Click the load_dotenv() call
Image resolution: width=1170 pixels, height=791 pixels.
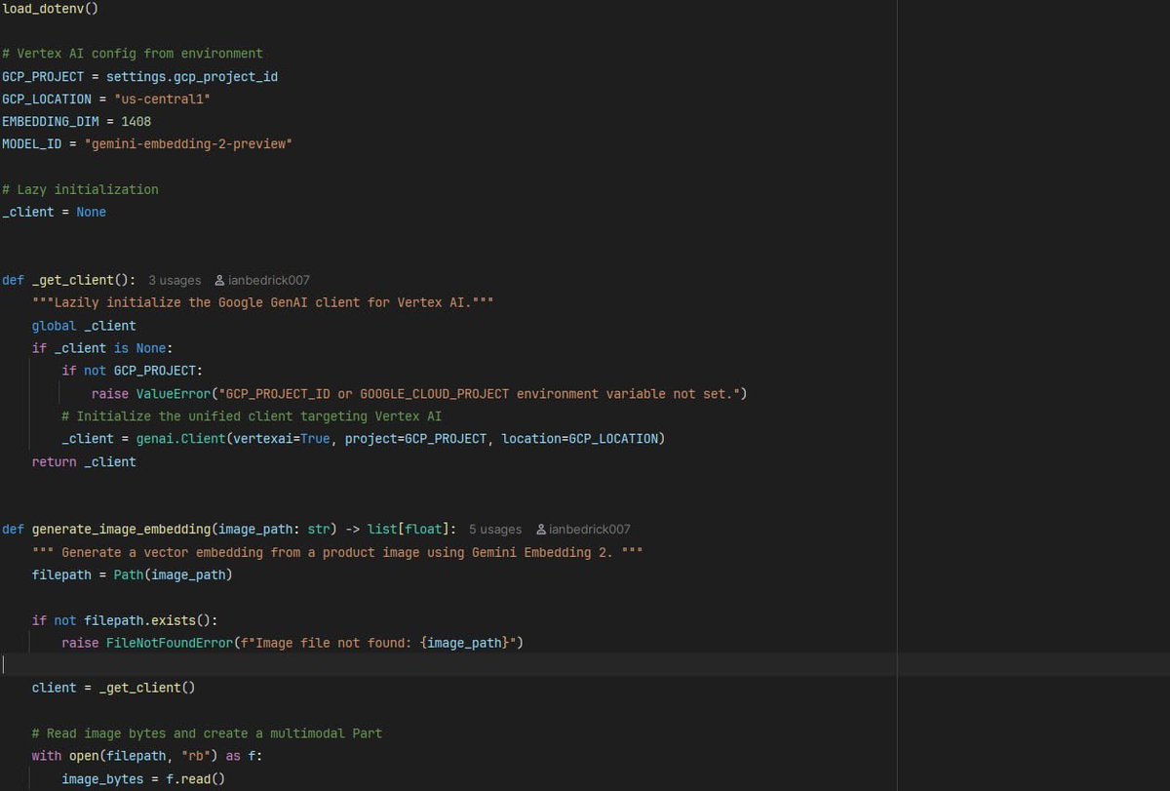[x=51, y=8]
